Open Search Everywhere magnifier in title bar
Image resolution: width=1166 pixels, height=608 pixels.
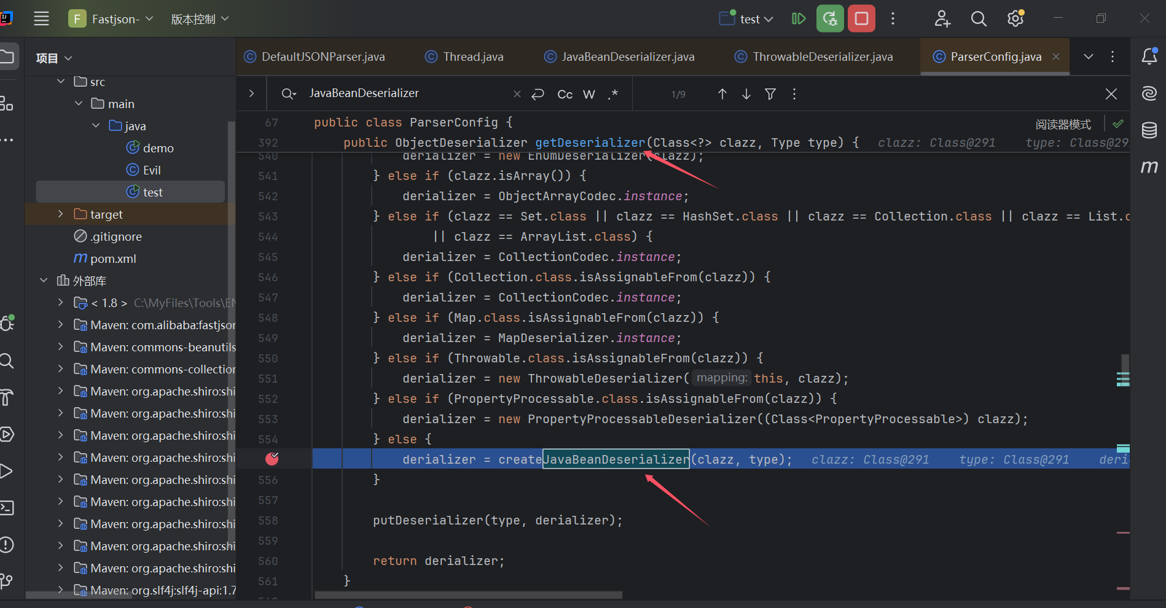pyautogui.click(x=979, y=19)
